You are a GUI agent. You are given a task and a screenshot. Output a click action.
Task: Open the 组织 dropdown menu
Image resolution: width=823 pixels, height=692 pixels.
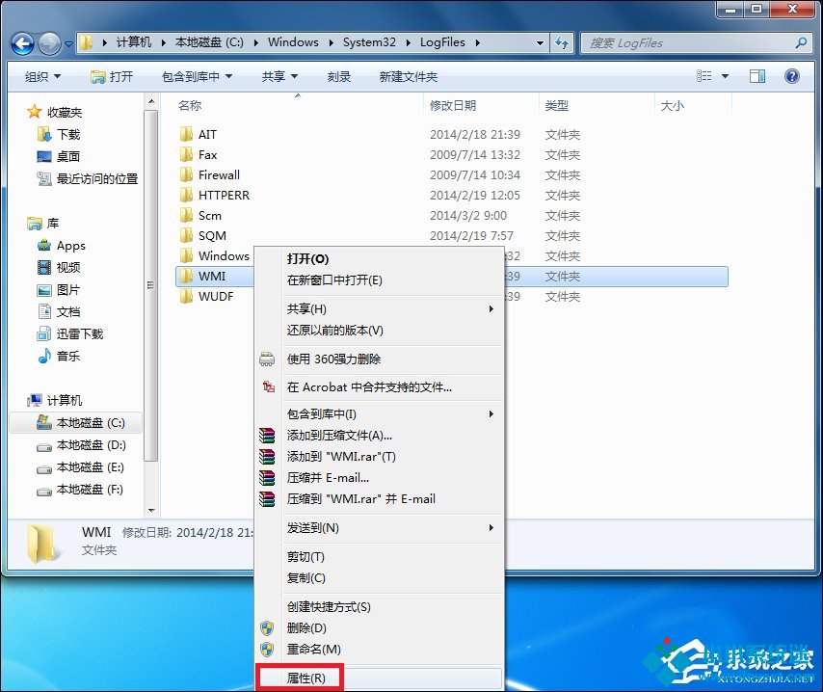tap(42, 77)
